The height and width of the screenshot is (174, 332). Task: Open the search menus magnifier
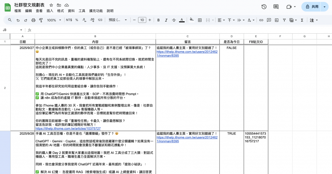point(10,20)
